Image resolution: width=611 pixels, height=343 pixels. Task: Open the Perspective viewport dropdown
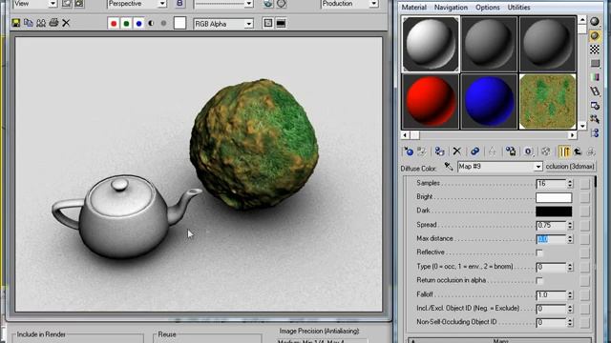[x=162, y=4]
